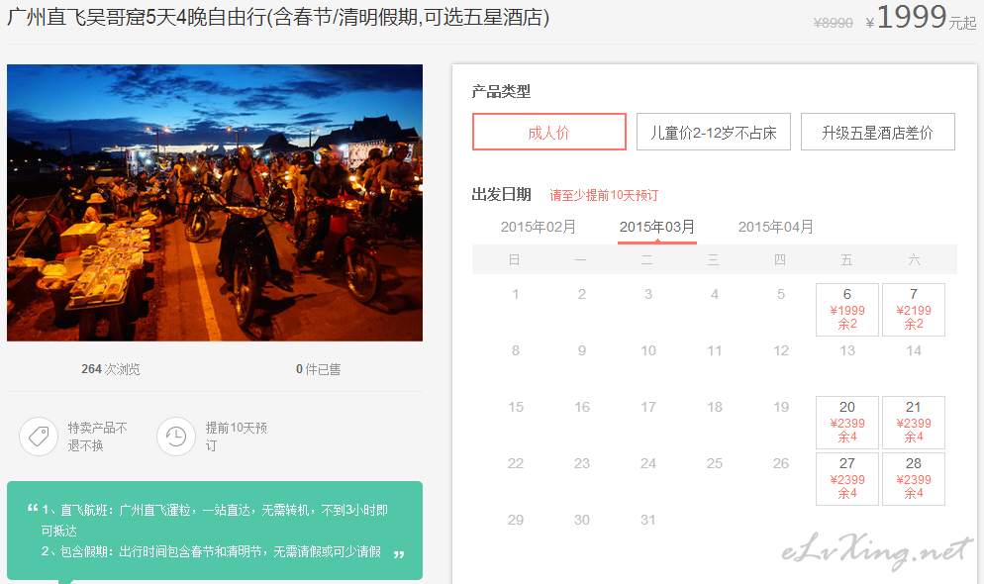
Task: Click the clock icon for 10-day advance booking
Action: pyautogui.click(x=176, y=437)
